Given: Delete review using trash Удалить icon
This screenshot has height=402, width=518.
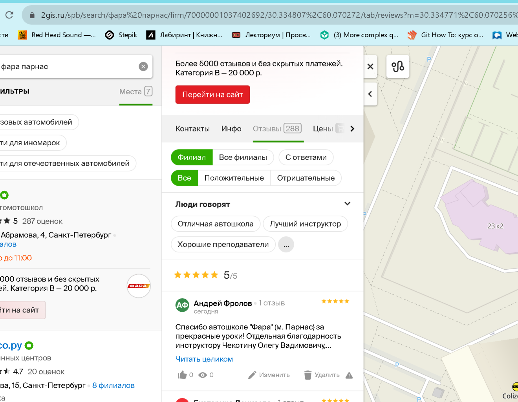Looking at the screenshot, I should coord(308,375).
